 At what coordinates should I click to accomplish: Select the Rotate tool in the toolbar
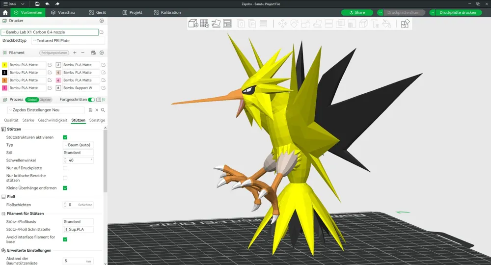(x=294, y=24)
